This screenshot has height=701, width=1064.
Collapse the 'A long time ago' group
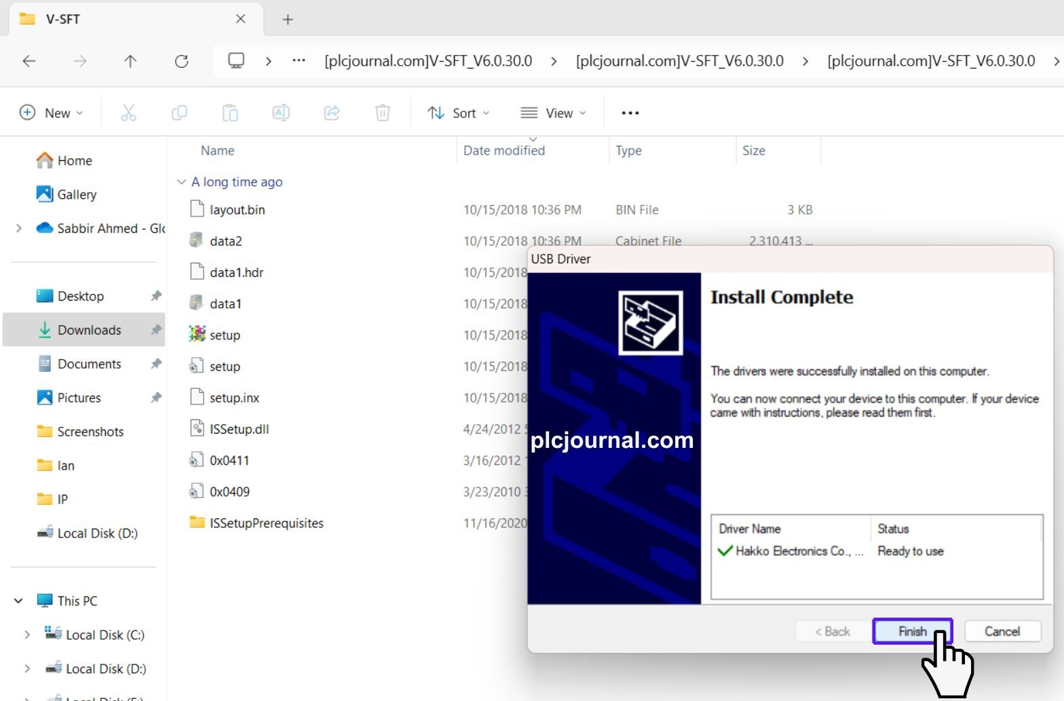click(181, 182)
